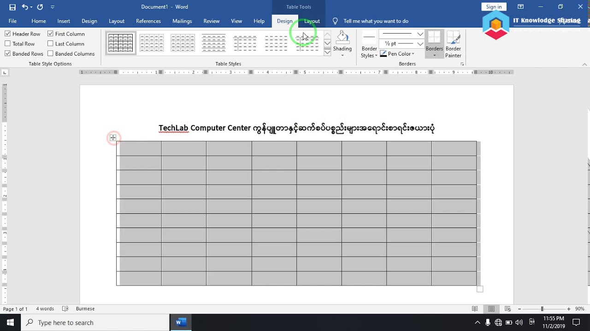
Task: Click the Save icon in quick access toolbar
Action: pos(12,7)
